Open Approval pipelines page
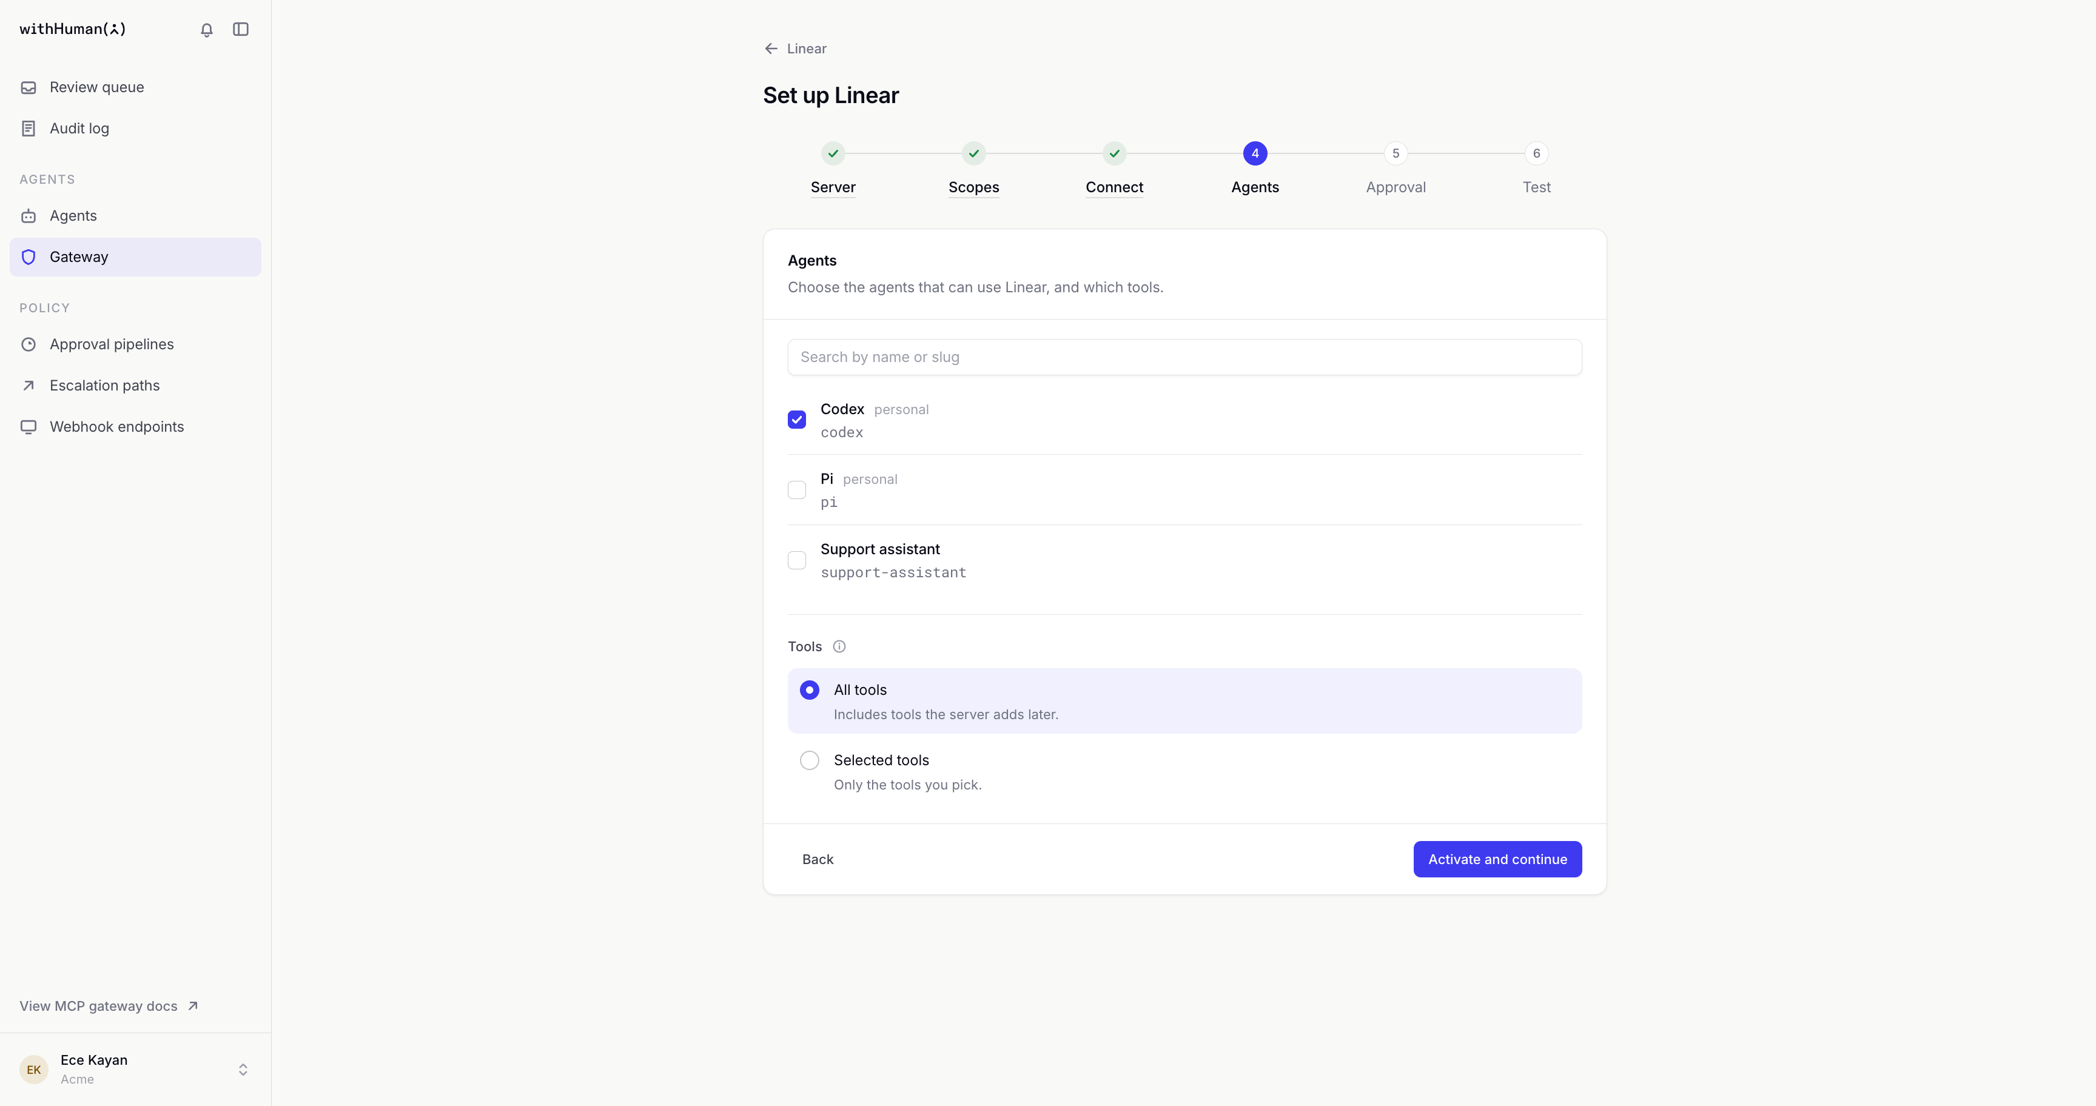The image size is (2096, 1106). click(136, 345)
